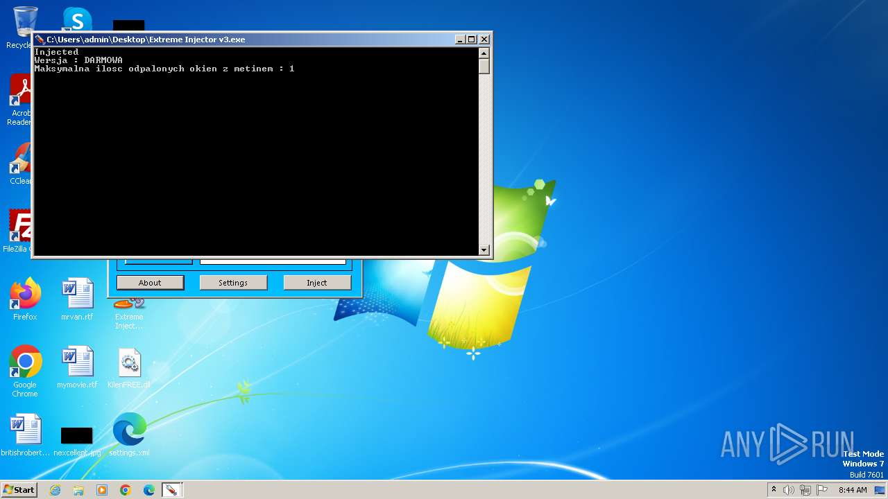Select the Extreme Injector taskbar button
The width and height of the screenshot is (888, 499).
(171, 490)
